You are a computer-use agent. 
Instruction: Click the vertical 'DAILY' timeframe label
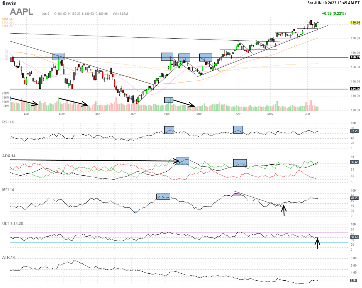[x=7, y=54]
